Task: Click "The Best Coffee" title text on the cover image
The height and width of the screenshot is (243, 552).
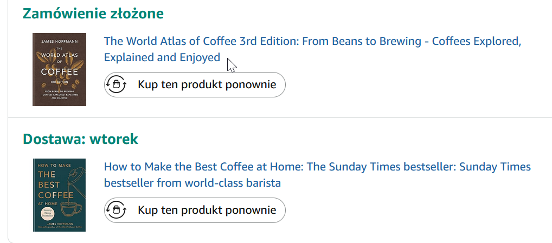Action: pos(48,183)
